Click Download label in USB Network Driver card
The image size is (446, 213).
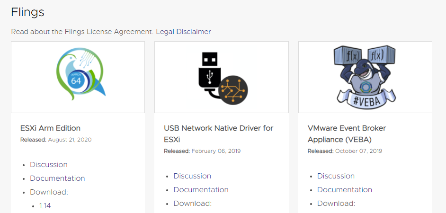193,204
